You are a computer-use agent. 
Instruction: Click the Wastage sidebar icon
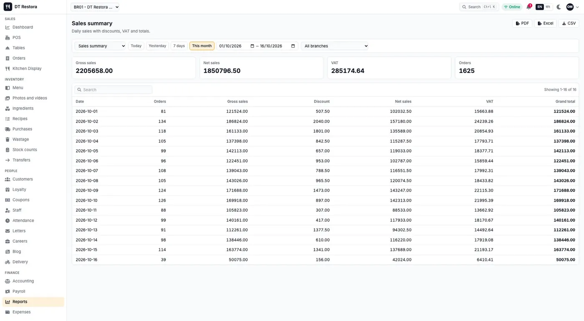[8, 139]
